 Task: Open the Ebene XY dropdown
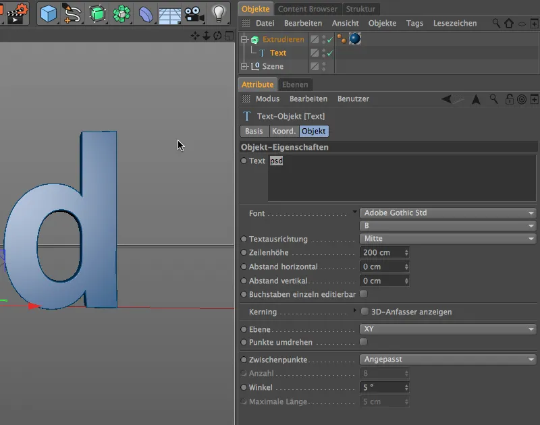(448, 329)
